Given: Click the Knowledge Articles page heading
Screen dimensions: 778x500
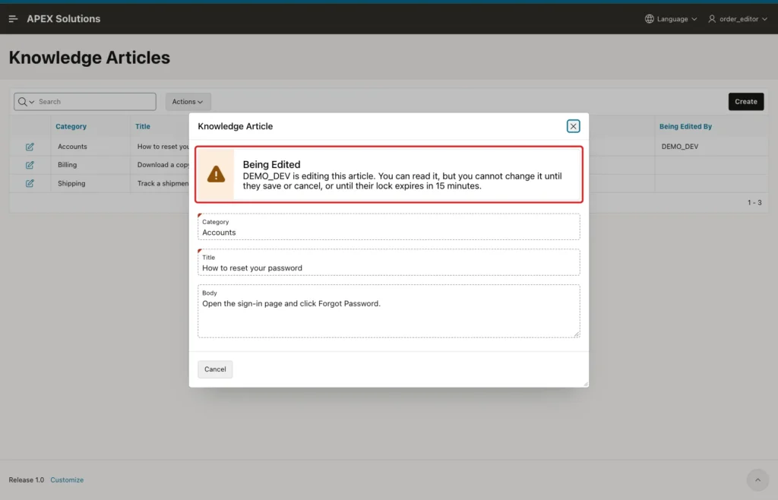Looking at the screenshot, I should [90, 58].
